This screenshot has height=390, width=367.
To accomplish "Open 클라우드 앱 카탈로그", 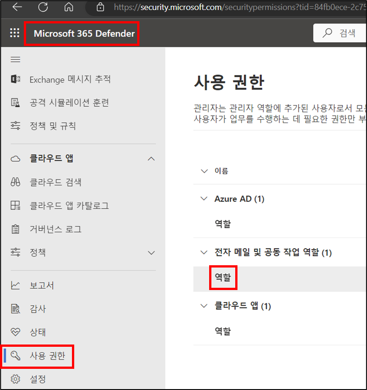I will (x=69, y=205).
